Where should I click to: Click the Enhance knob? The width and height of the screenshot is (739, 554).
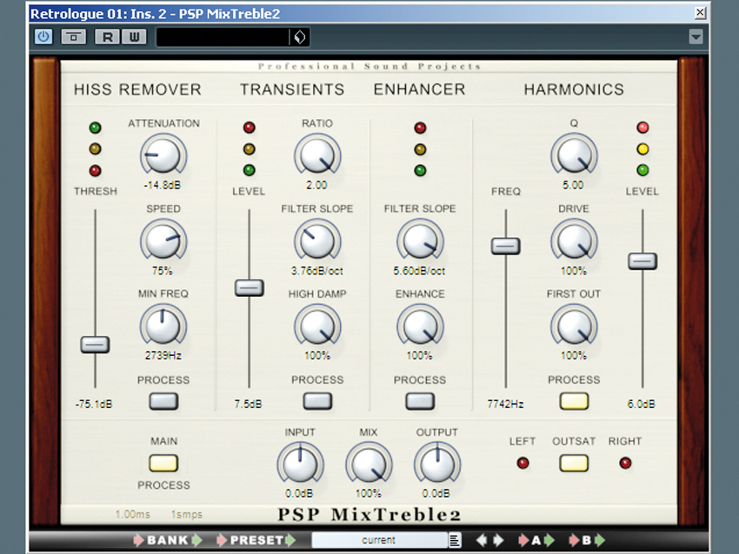pyautogui.click(x=420, y=326)
